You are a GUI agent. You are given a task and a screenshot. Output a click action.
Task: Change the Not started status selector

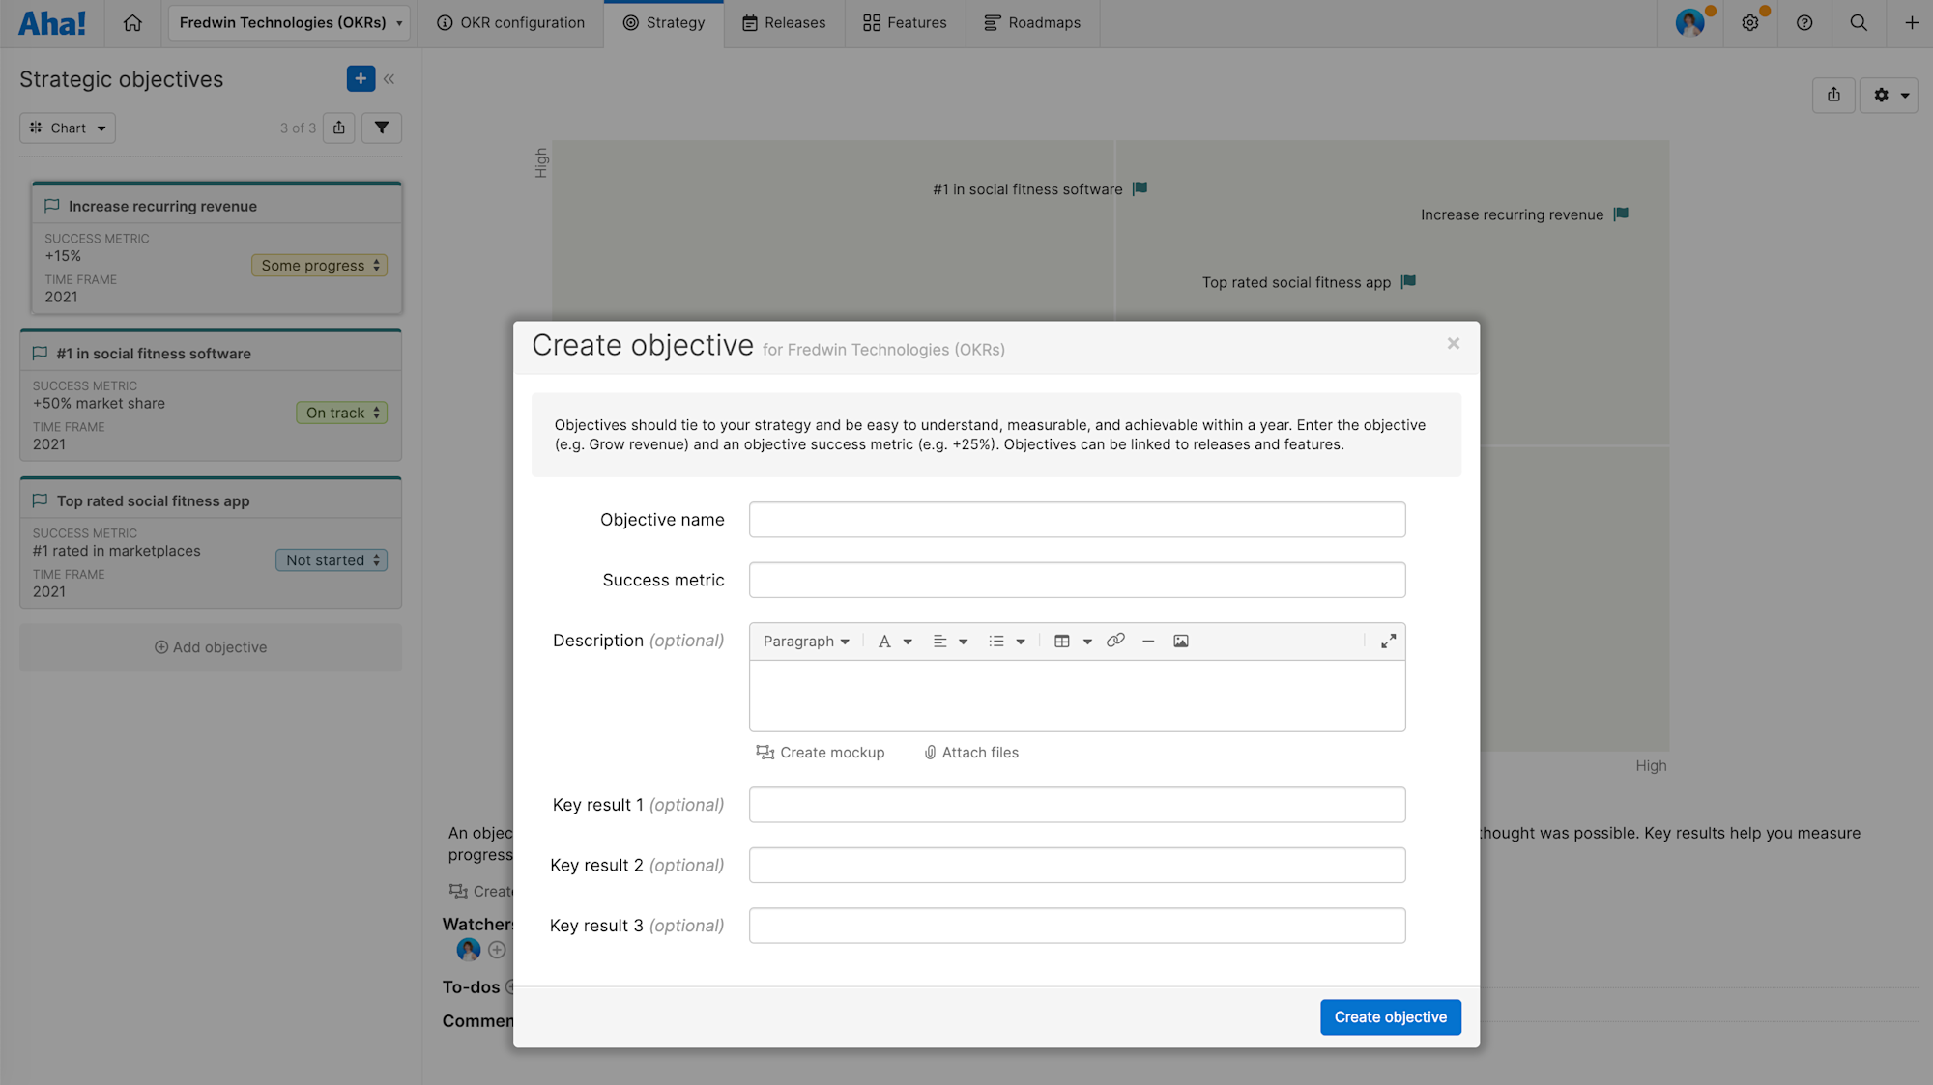click(332, 560)
